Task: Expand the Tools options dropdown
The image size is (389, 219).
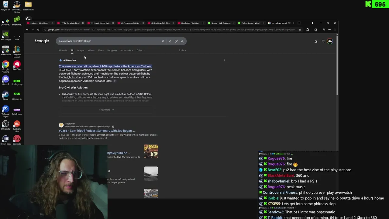Action: 182,50
